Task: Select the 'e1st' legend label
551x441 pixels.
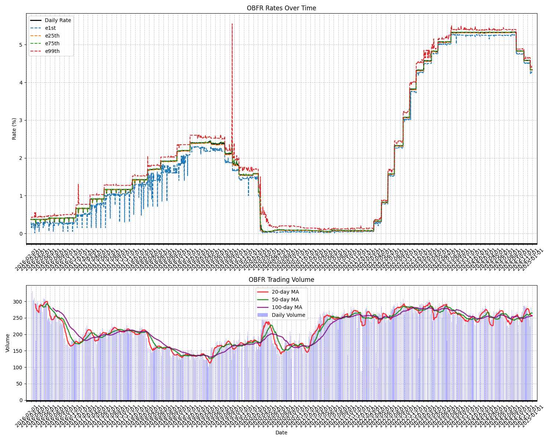Action: pyautogui.click(x=50, y=28)
